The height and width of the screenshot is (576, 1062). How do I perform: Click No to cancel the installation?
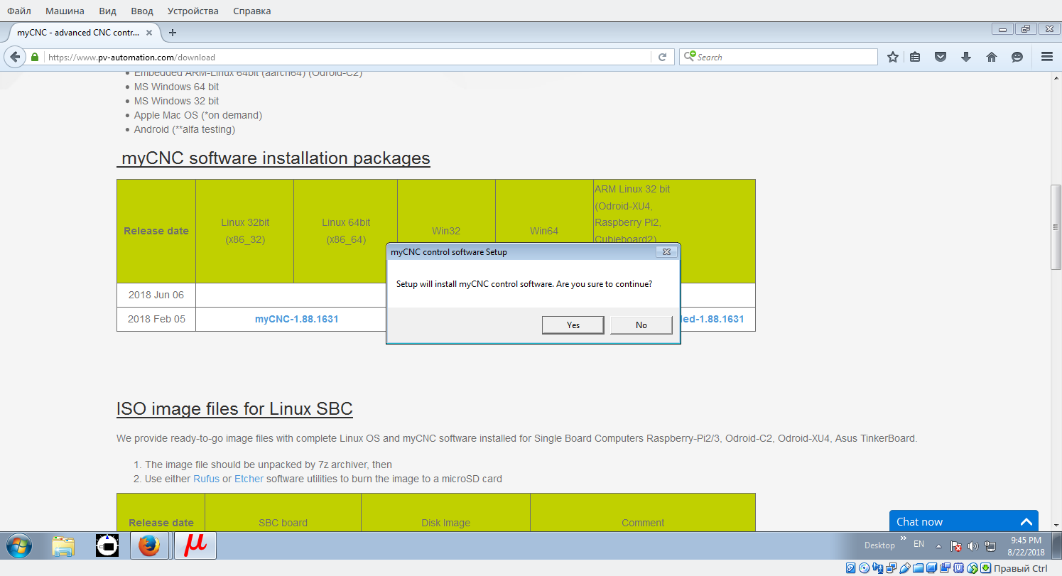click(x=641, y=325)
